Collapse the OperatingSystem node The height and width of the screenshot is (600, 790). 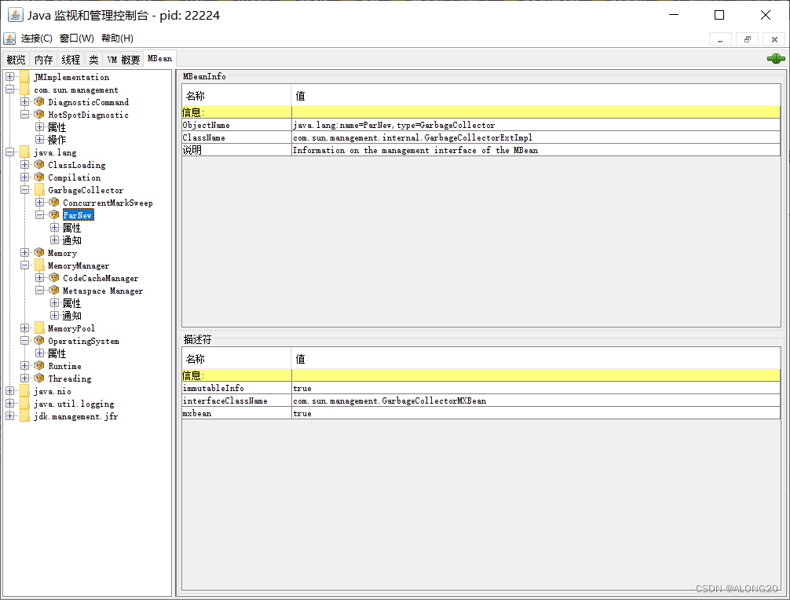point(24,341)
